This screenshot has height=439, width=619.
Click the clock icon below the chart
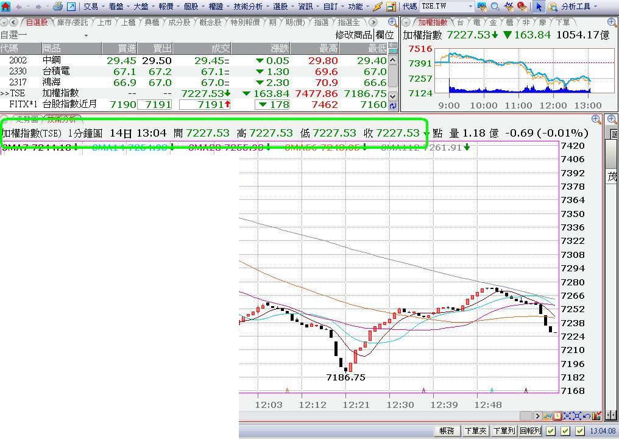[x=557, y=416]
